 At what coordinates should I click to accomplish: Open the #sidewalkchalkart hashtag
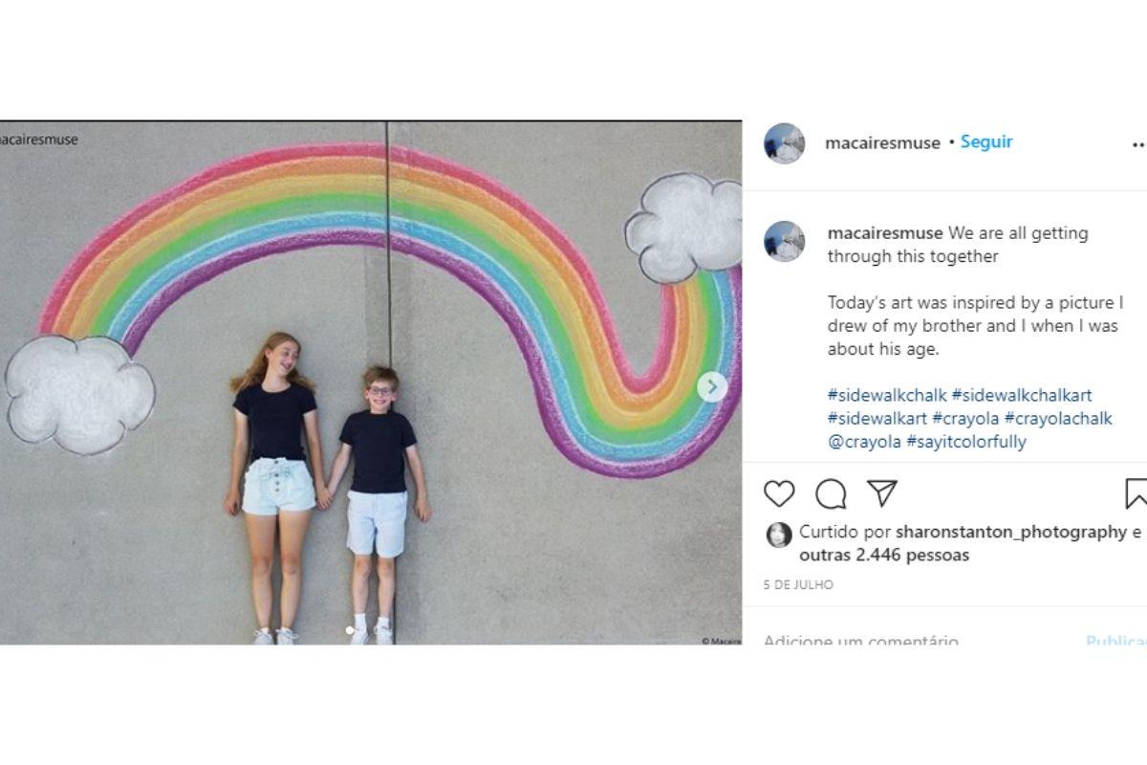pos(1022,395)
